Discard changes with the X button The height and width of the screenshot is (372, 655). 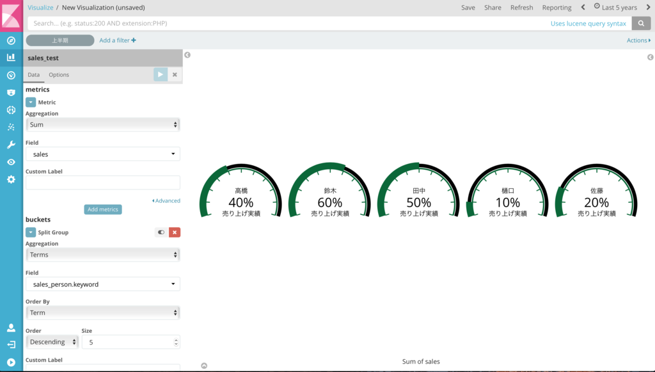[x=175, y=74]
